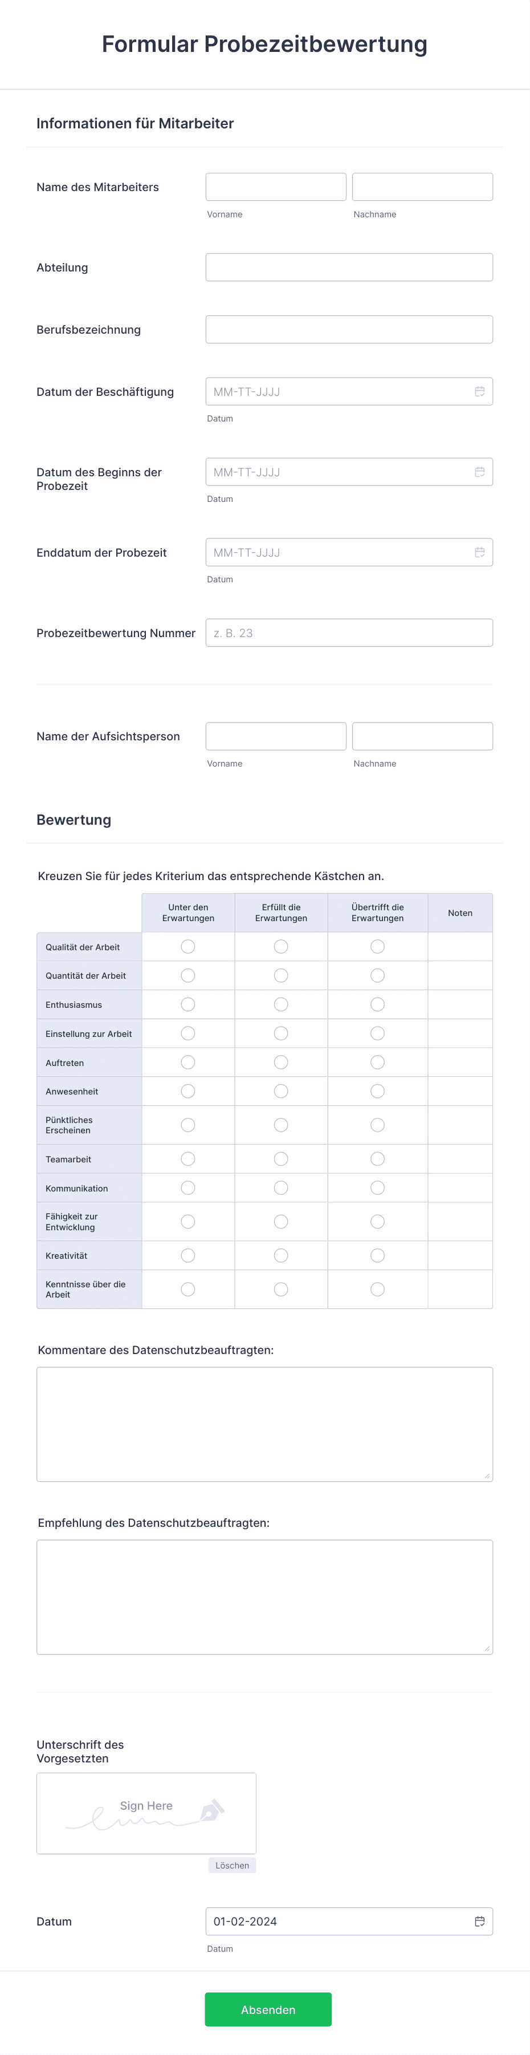This screenshot has width=530, height=2055.
Task: Mark Erfüllt die Erwartungen for Enthusiasmus
Action: point(282,1004)
